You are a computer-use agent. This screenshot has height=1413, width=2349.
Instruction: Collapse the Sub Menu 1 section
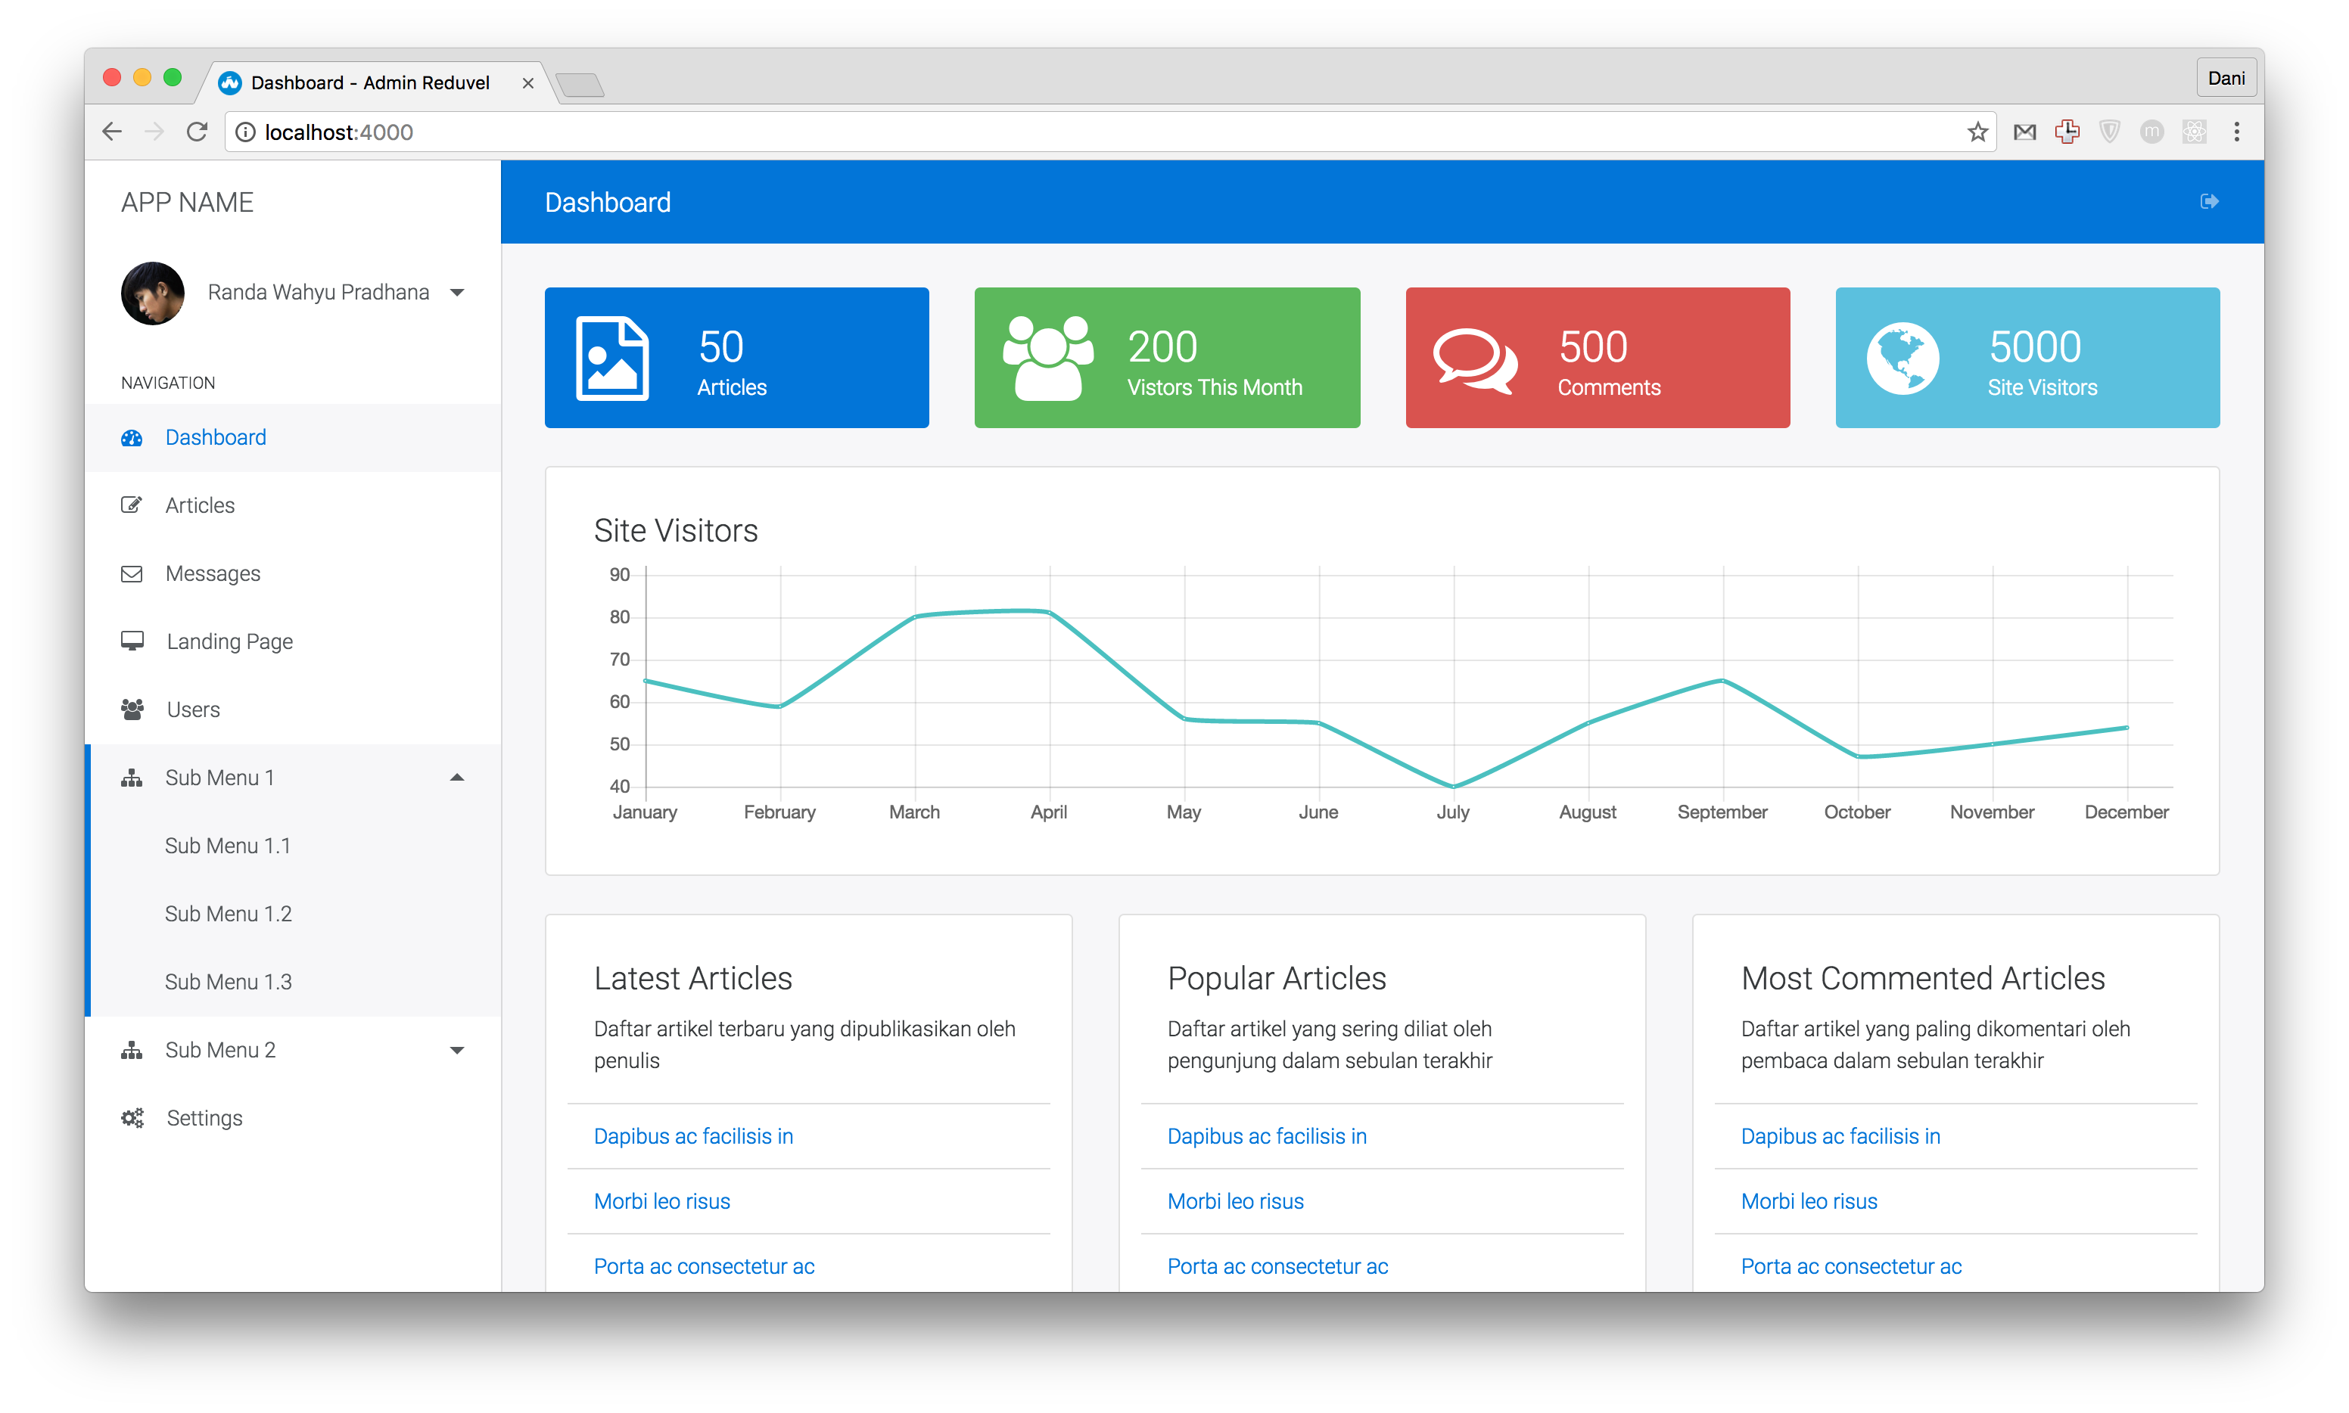click(457, 778)
